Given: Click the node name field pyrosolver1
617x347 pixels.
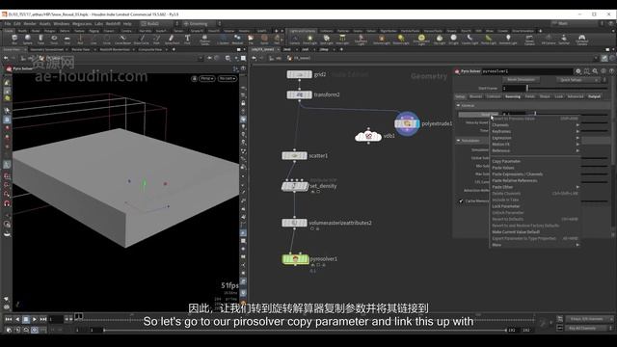Looking at the screenshot, I should coord(527,71).
